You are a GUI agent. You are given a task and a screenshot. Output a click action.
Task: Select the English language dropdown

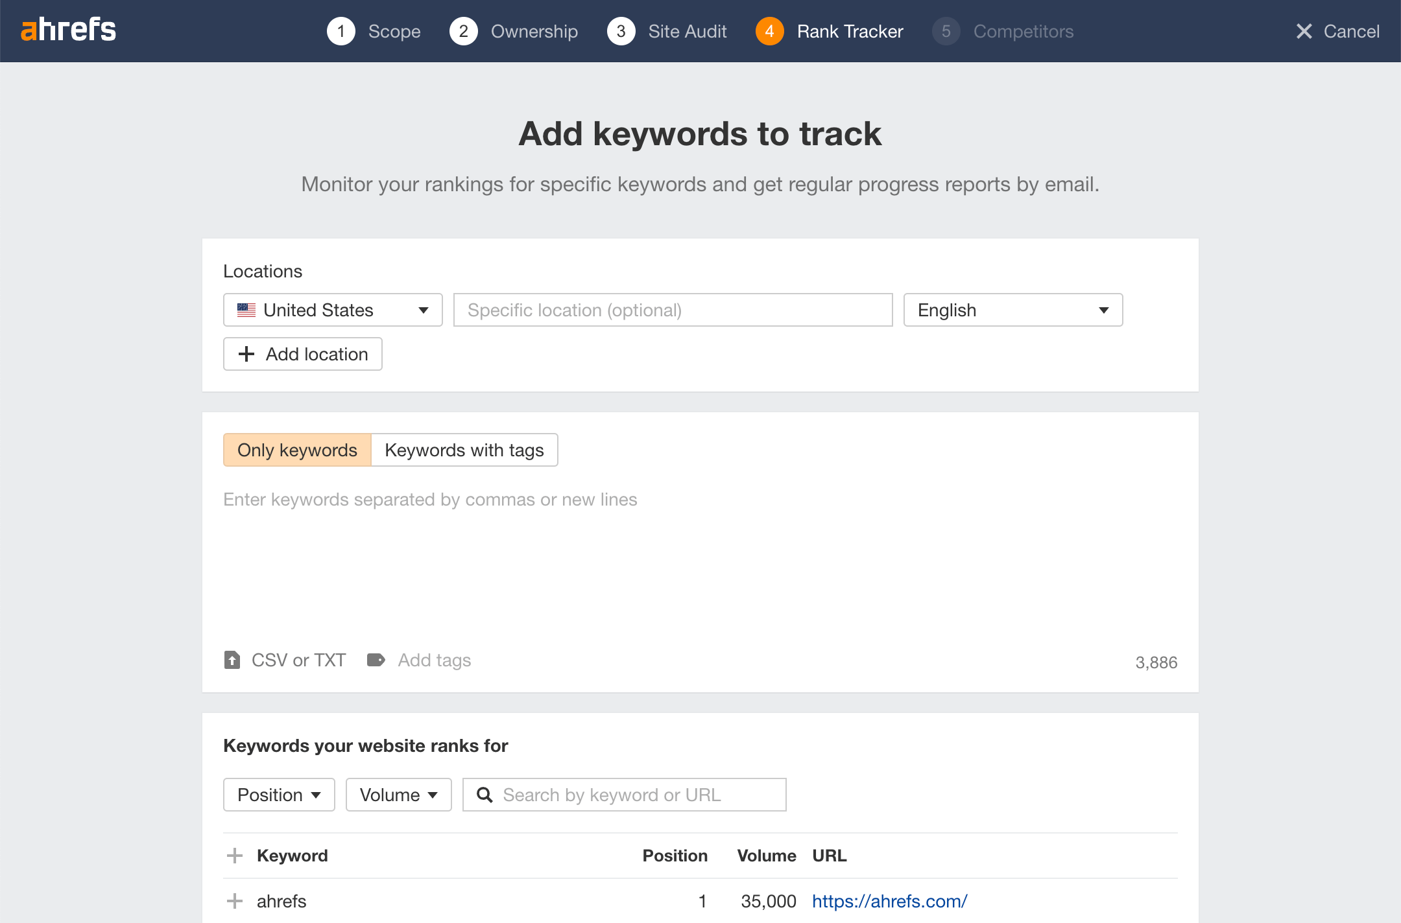[1013, 309]
